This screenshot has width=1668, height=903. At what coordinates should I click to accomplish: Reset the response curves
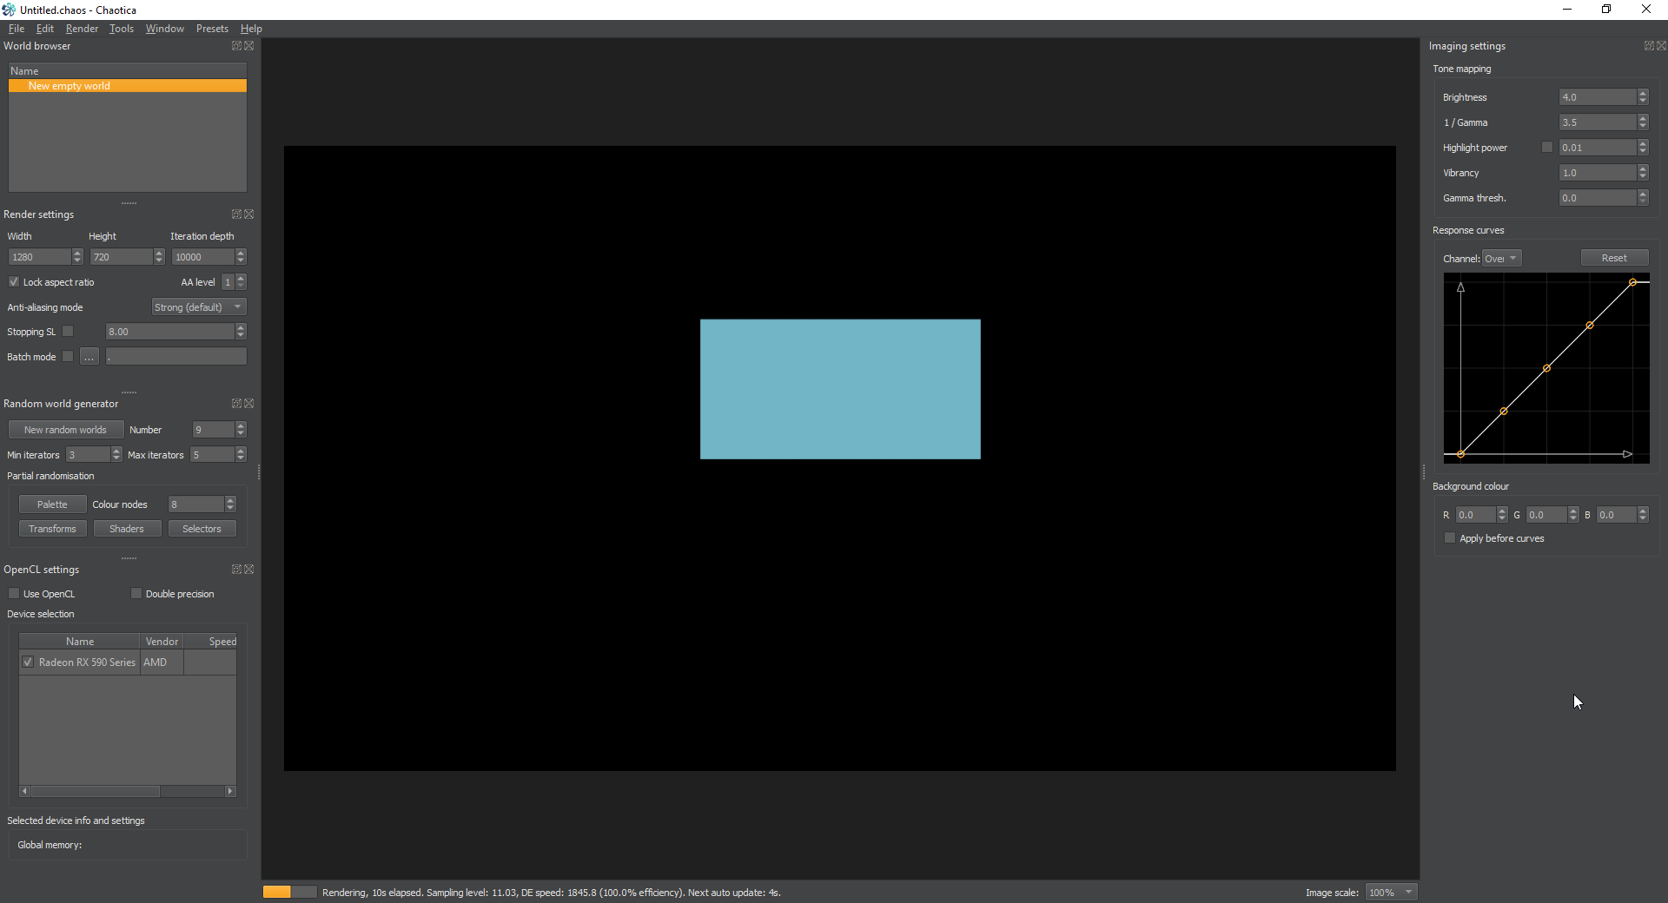1614,258
